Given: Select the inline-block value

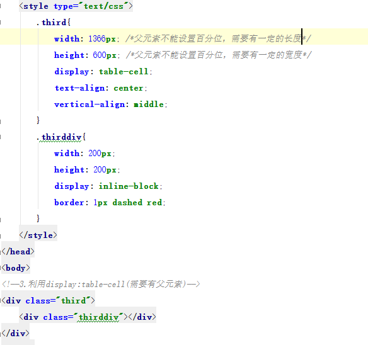Looking at the screenshot, I should click(129, 186).
